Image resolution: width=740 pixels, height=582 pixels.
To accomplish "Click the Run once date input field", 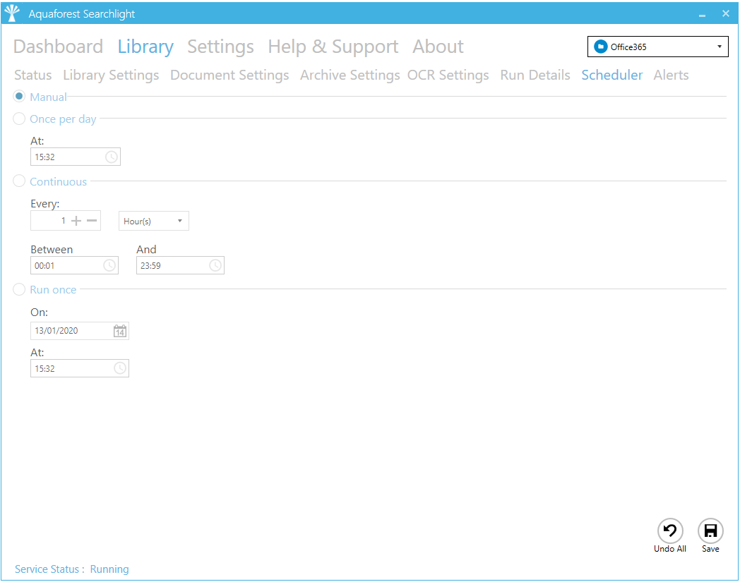I will point(71,331).
